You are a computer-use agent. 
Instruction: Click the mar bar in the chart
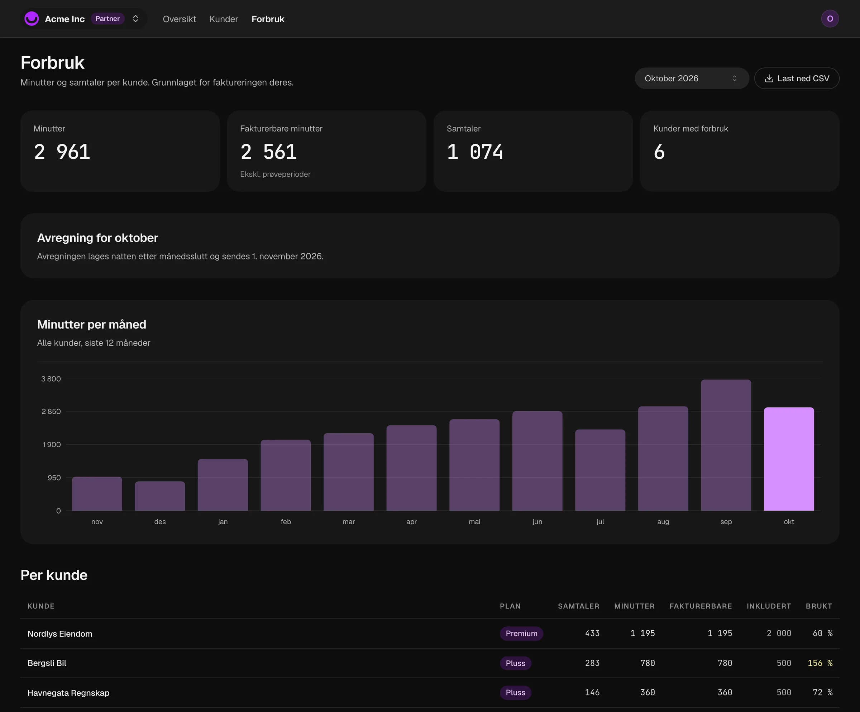click(x=349, y=472)
